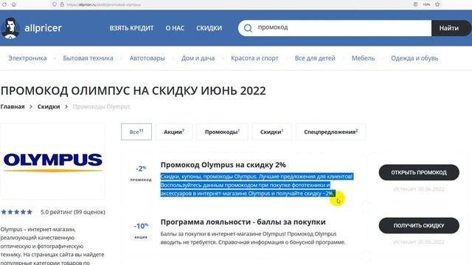Click the -2% промокод badge

click(141, 173)
